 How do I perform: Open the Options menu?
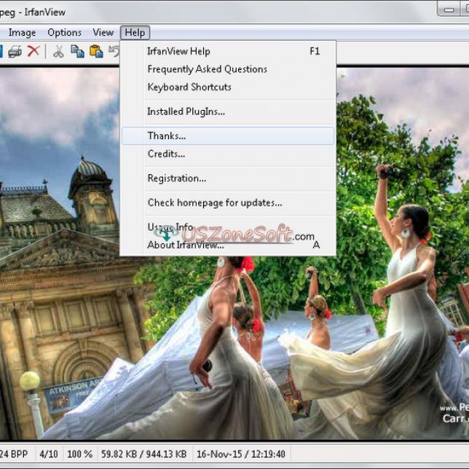[65, 32]
